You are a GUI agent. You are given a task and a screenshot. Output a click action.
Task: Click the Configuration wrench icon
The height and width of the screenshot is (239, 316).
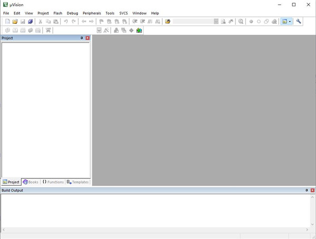pyautogui.click(x=299, y=22)
